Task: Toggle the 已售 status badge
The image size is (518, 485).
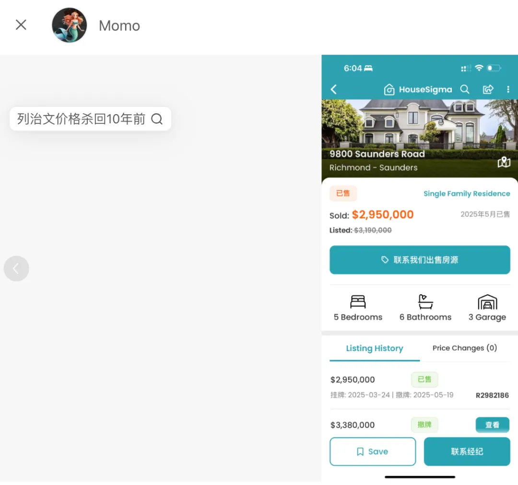Action: coord(343,193)
